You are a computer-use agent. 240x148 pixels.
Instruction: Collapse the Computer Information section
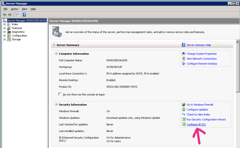[x=56, y=54]
